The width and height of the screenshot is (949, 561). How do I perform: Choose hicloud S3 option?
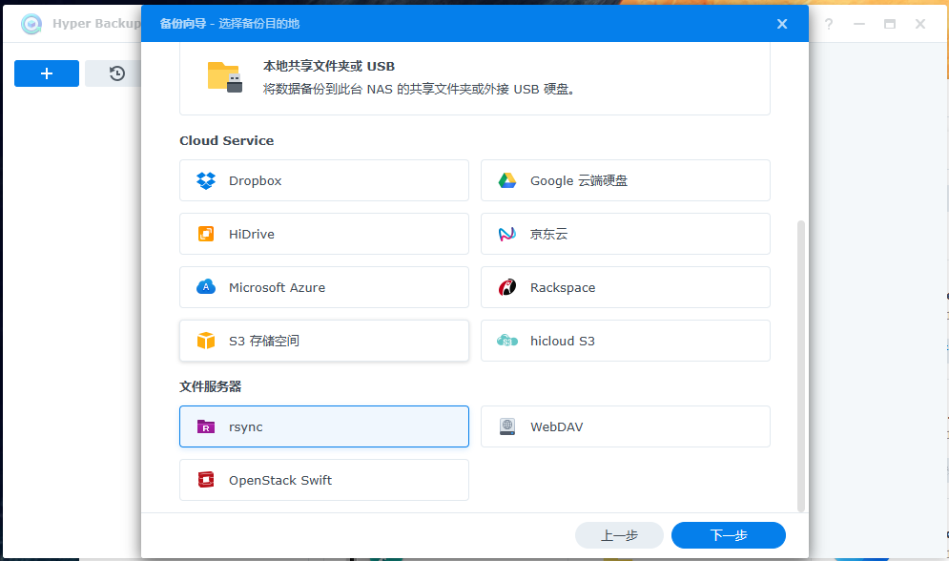626,341
